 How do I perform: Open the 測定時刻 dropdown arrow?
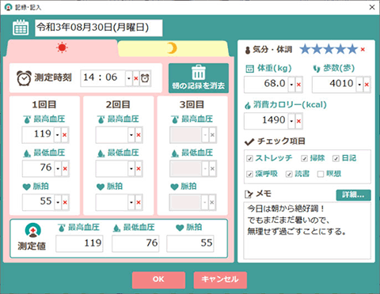(129, 78)
